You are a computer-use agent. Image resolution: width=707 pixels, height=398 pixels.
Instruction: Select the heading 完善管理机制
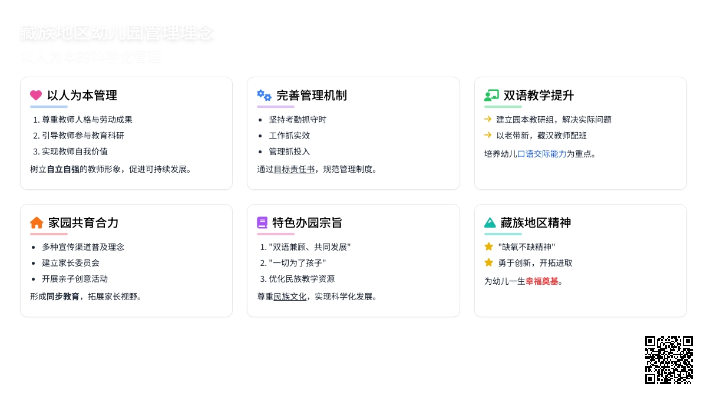tap(312, 96)
